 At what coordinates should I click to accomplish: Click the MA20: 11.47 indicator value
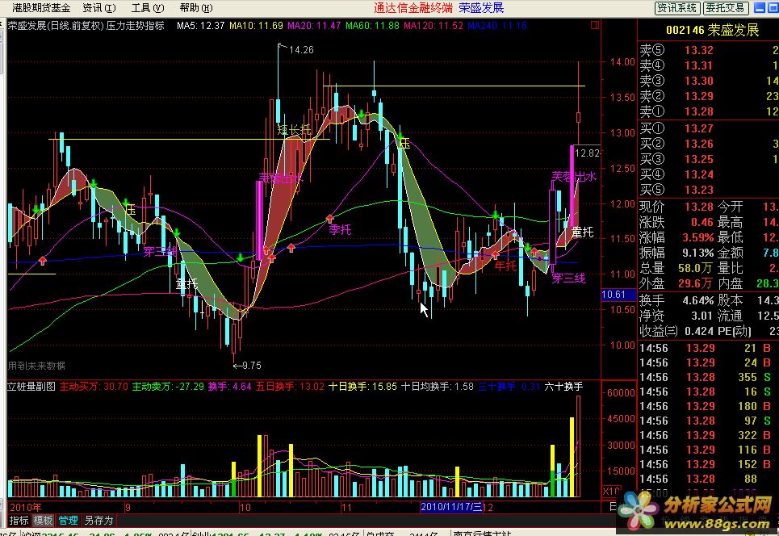tap(314, 25)
